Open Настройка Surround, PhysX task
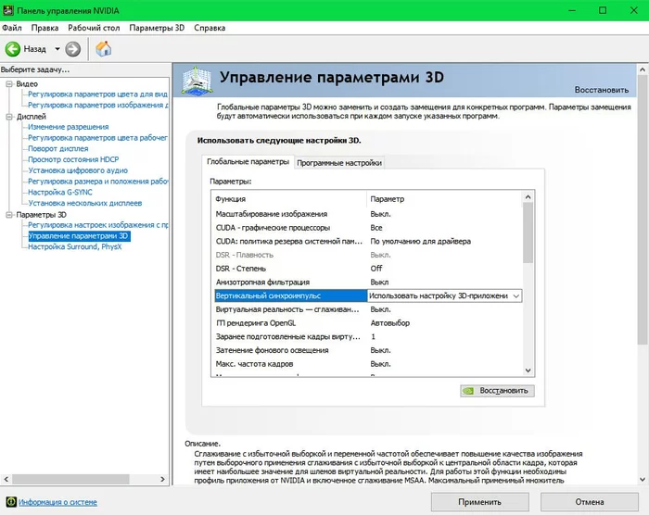The width and height of the screenshot is (649, 515). [75, 247]
